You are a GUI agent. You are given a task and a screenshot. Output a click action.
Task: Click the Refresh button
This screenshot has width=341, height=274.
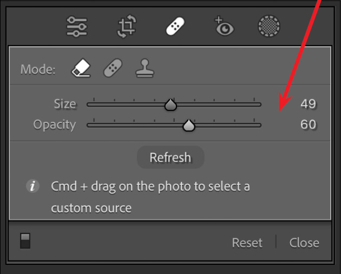[170, 158]
